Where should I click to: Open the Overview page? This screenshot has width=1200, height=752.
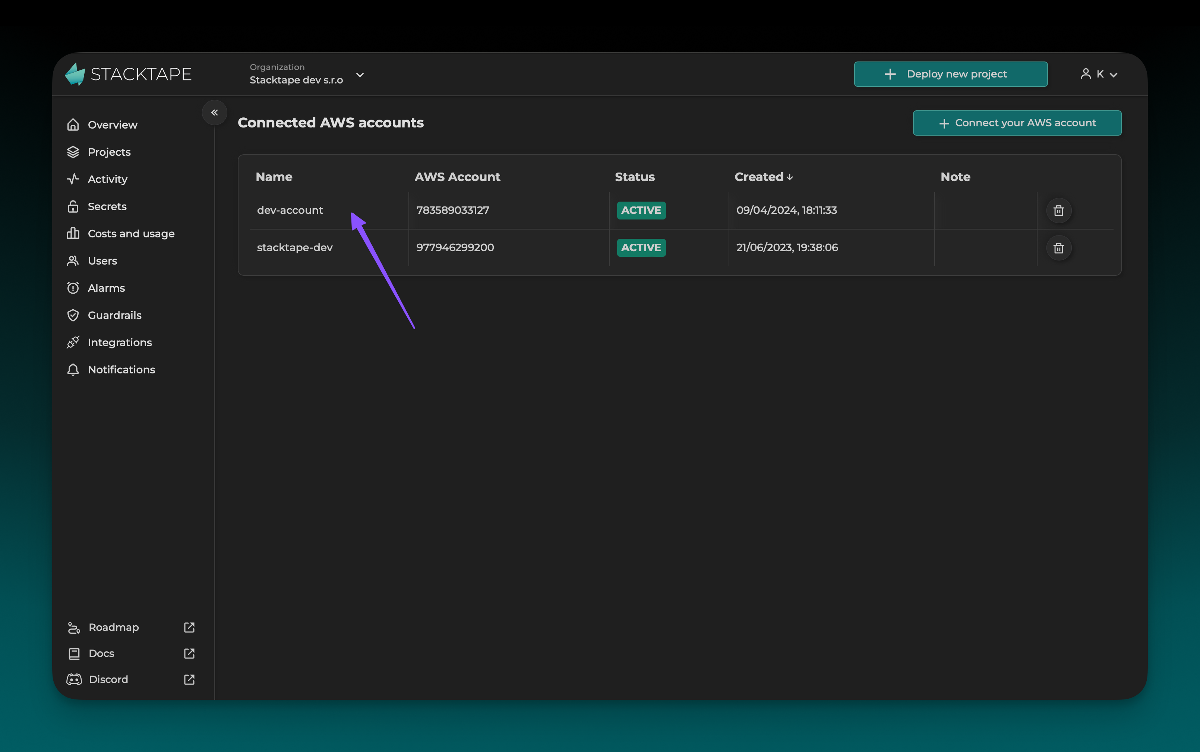point(113,124)
